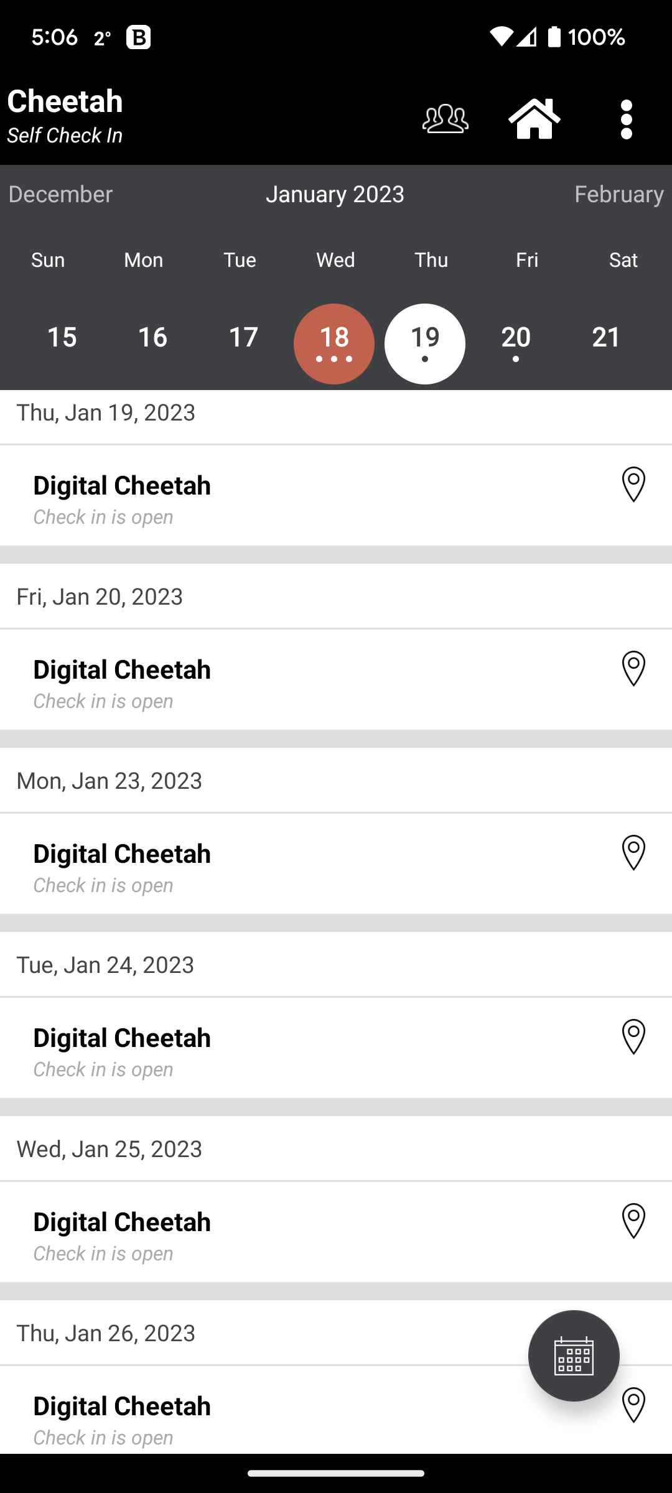Tap the home icon in header
Image resolution: width=672 pixels, height=1493 pixels.
point(534,119)
